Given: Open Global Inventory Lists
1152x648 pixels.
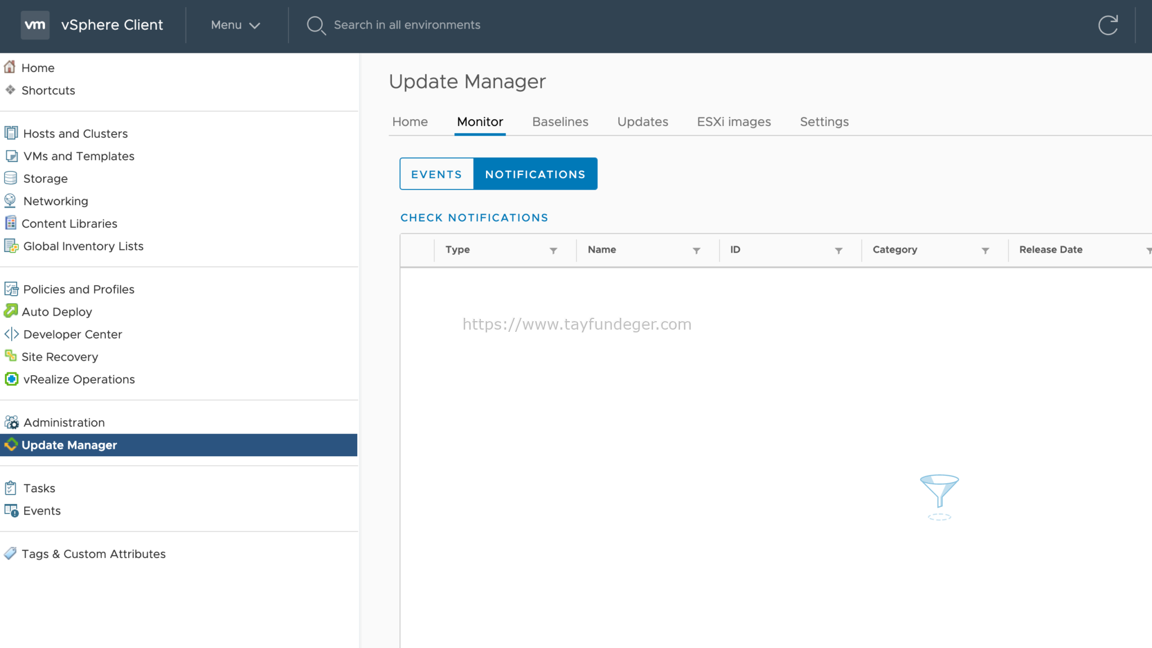Looking at the screenshot, I should pos(83,246).
